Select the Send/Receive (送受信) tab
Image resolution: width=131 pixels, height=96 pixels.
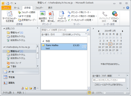tap(27, 8)
